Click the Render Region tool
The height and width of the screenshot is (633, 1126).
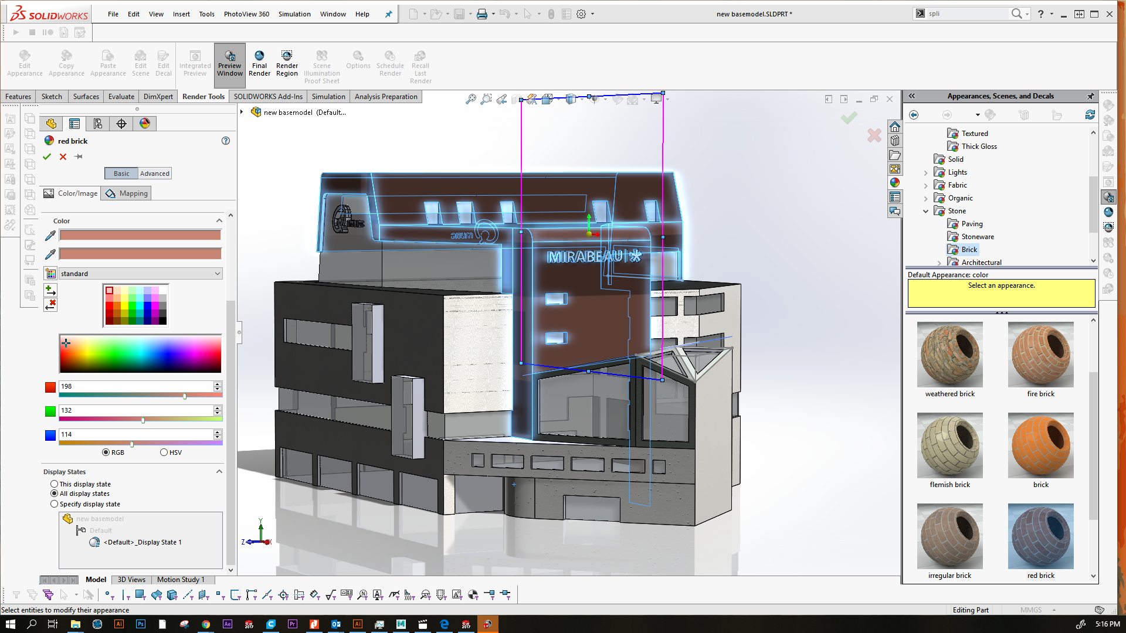click(287, 62)
